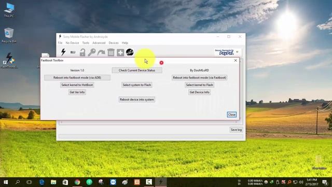Click the key icon in Flasher toolbar
The width and height of the screenshot is (332, 187).
click(x=92, y=52)
